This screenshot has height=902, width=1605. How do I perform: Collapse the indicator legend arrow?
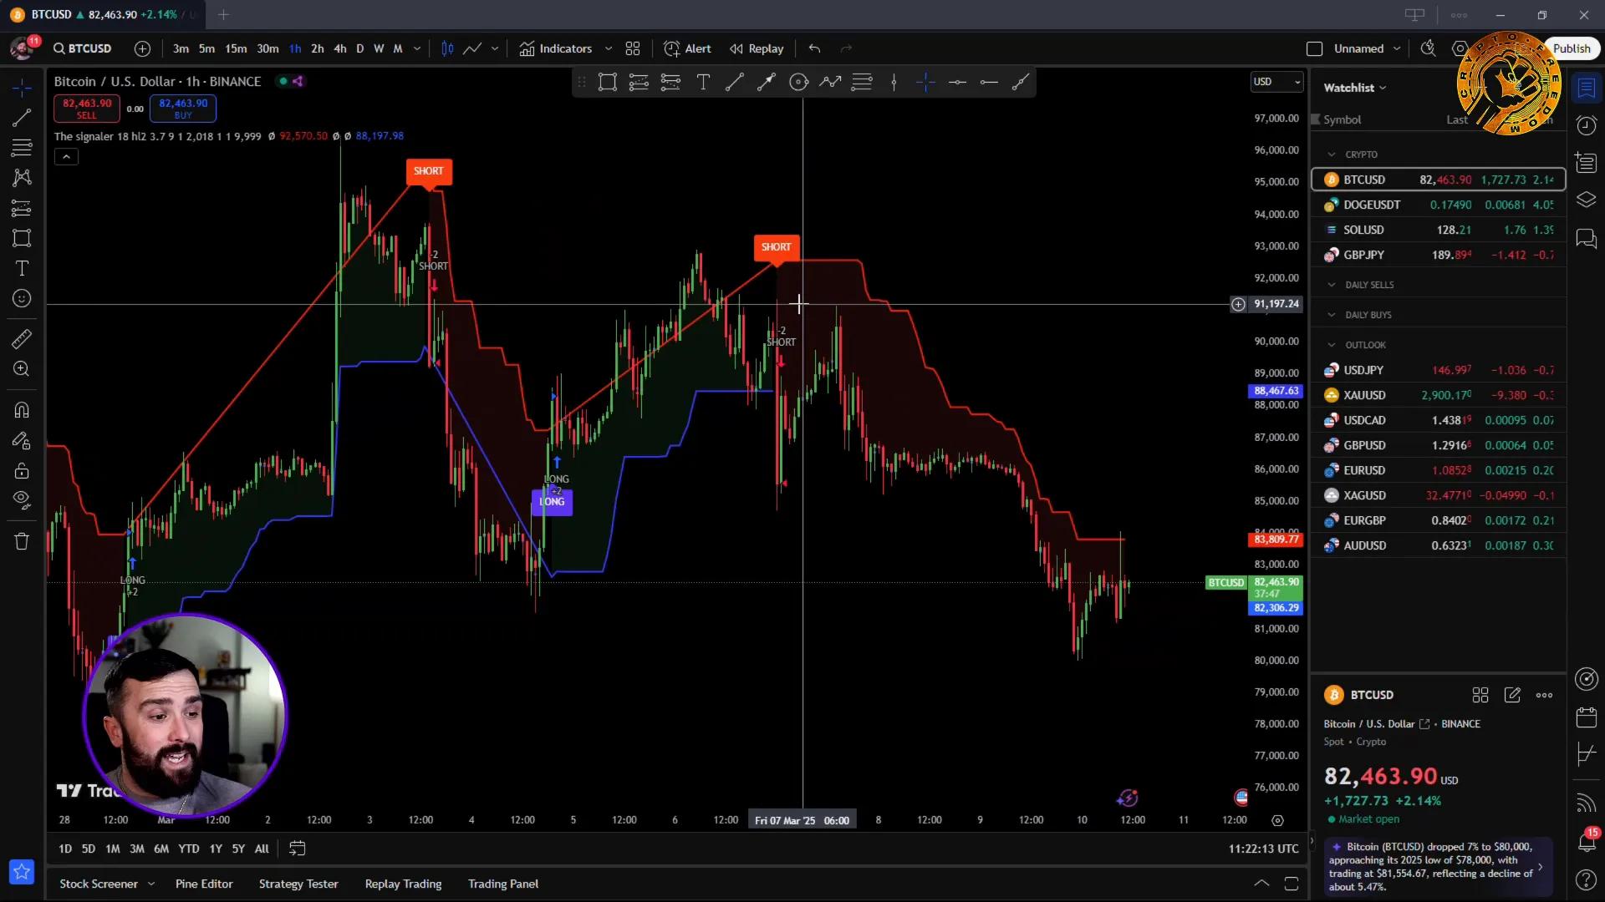(x=66, y=156)
